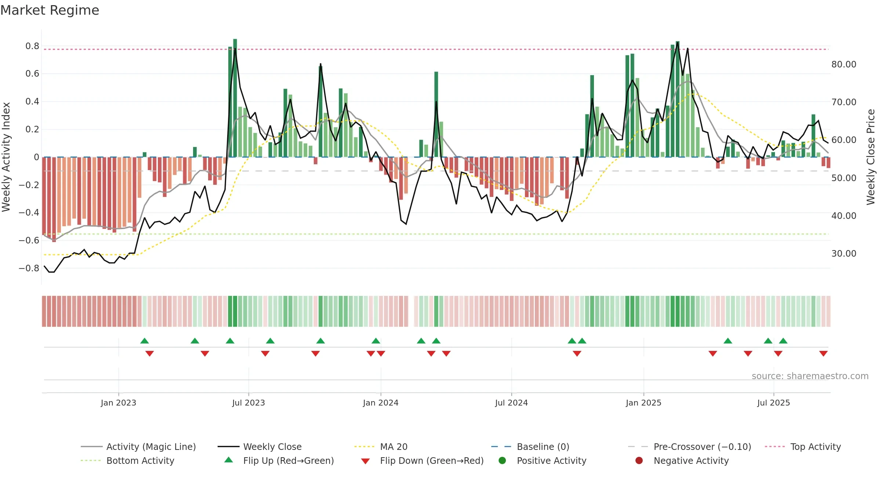The width and height of the screenshot is (881, 495).
Task: Click the 0.8 left axis tick label
Action: click(32, 46)
